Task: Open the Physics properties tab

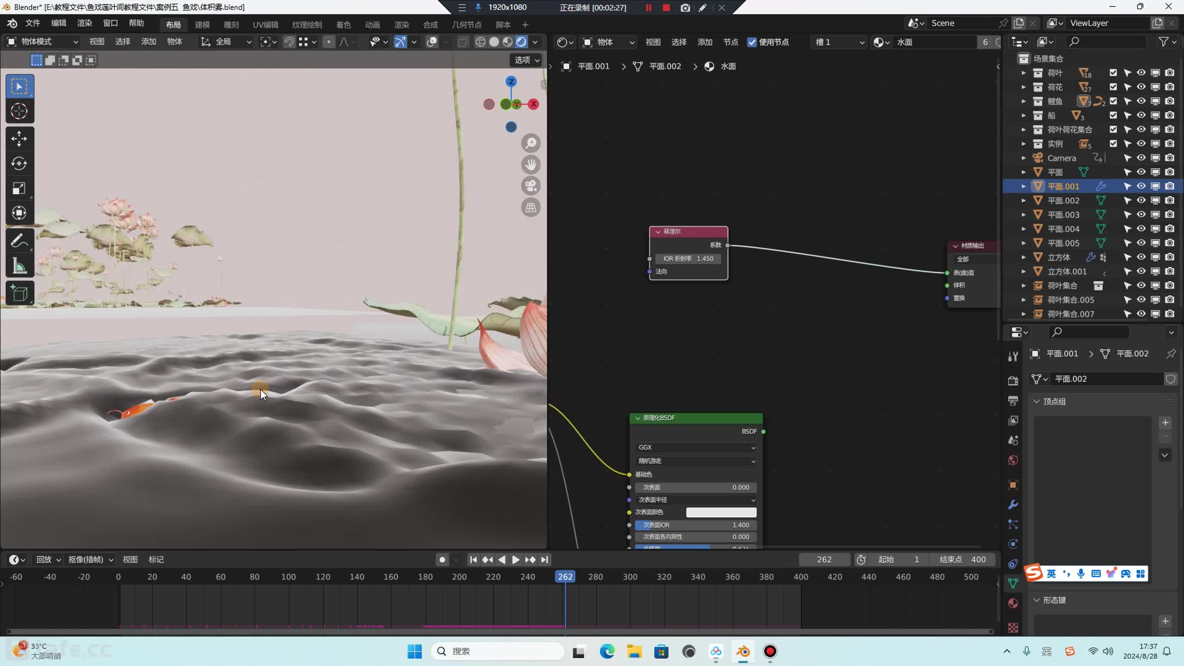Action: 1013,544
